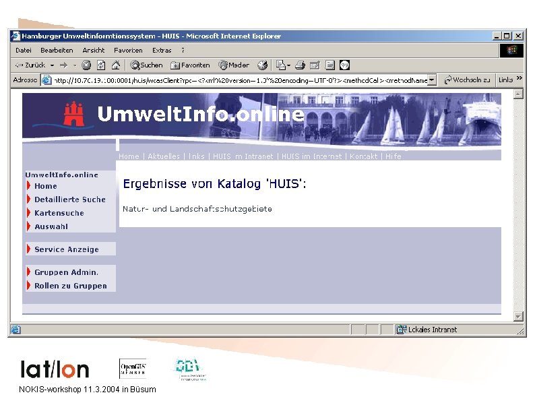
Task: Open the Hilfe navigation link
Action: [393, 156]
